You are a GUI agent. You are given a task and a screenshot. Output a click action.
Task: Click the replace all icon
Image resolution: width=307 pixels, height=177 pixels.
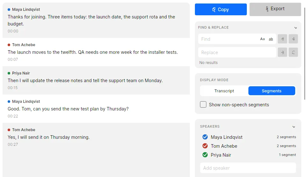pyautogui.click(x=293, y=52)
